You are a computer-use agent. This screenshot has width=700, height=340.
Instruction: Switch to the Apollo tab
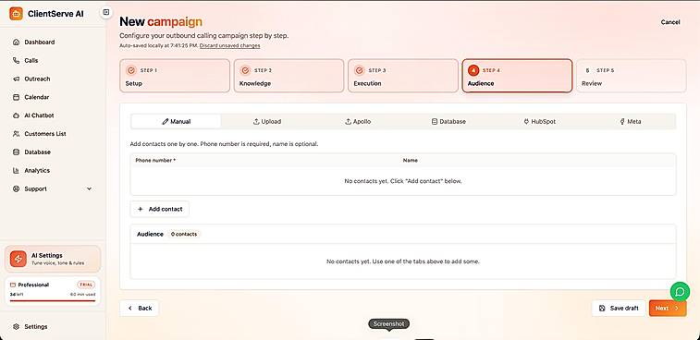(x=358, y=121)
